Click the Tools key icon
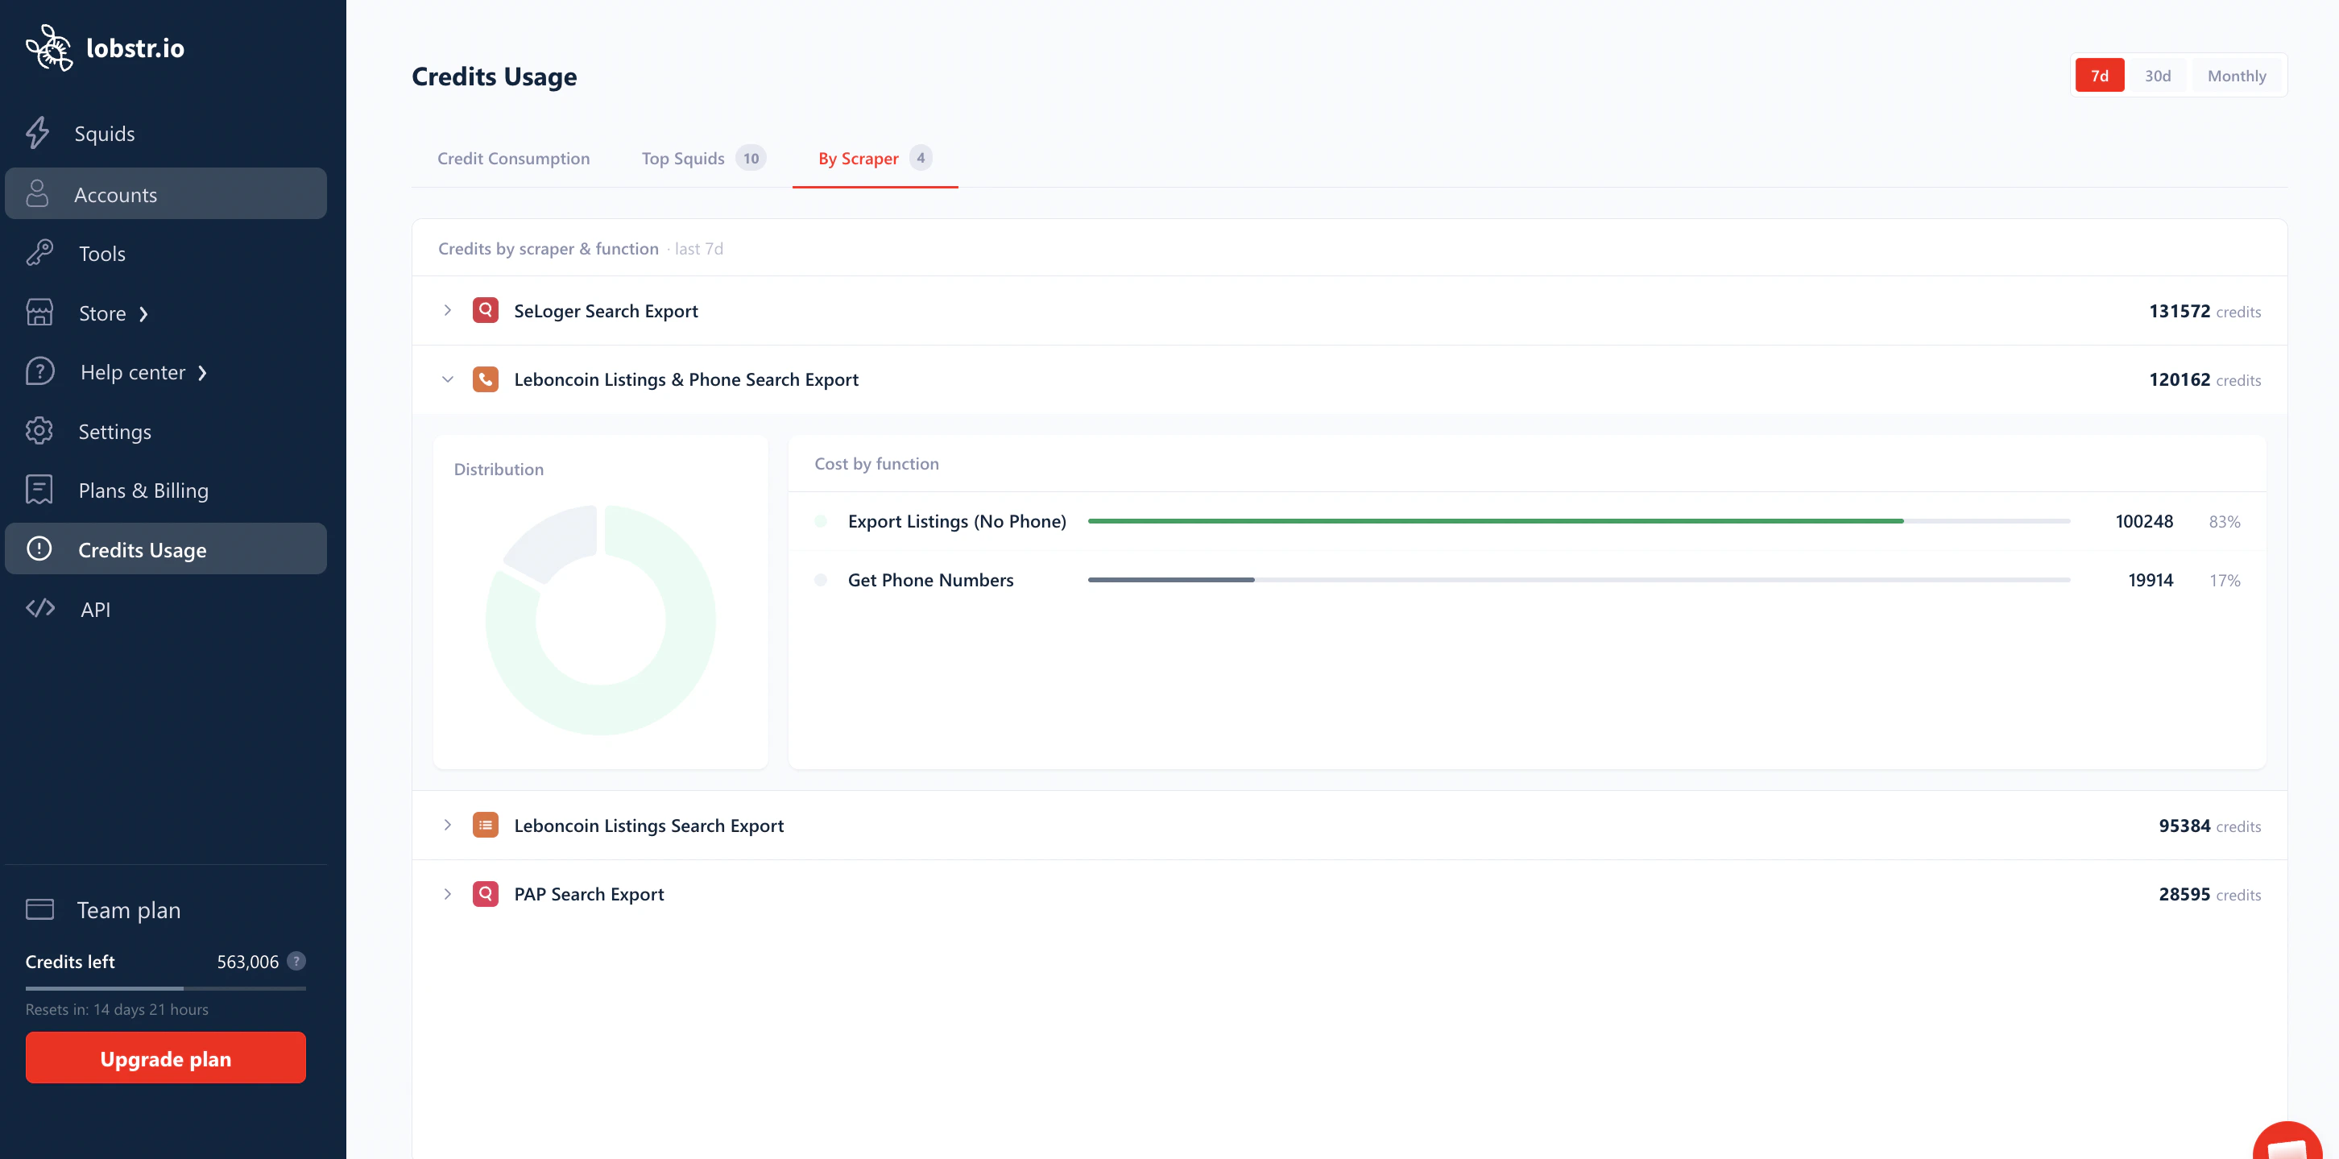Viewport: 2339px width, 1159px height. tap(39, 253)
